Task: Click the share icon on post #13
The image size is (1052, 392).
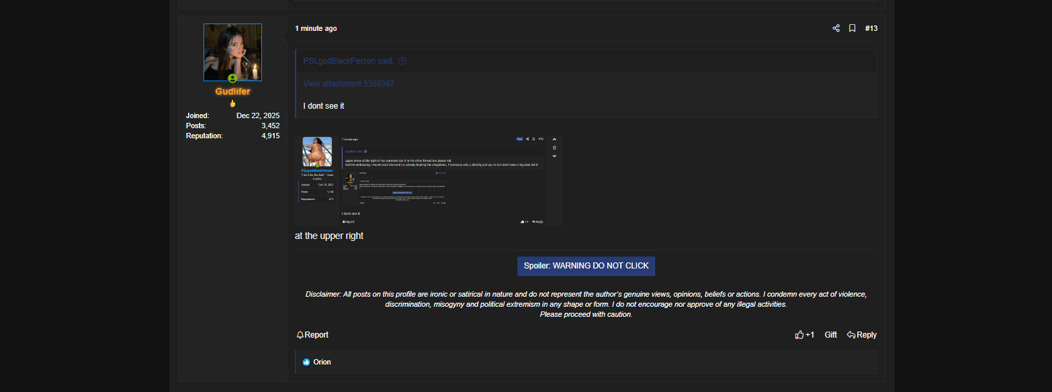Action: [x=836, y=28]
